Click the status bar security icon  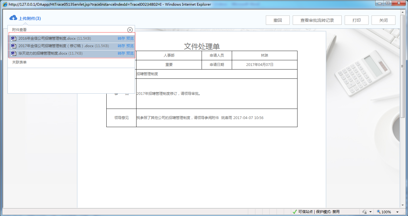point(364,212)
